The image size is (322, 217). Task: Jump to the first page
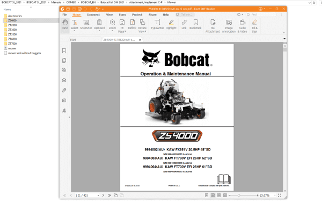[x=65, y=196]
